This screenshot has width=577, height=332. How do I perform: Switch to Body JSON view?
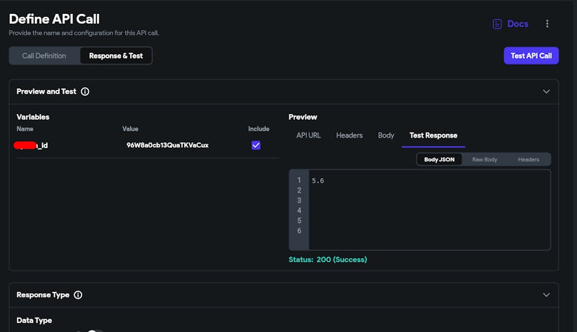pos(439,160)
